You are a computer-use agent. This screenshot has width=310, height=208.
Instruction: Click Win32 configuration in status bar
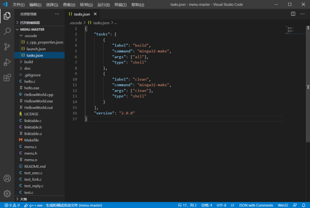[x=283, y=205]
